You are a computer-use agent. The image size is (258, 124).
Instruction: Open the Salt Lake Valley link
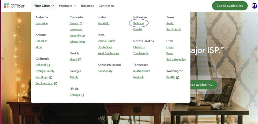[176, 59]
